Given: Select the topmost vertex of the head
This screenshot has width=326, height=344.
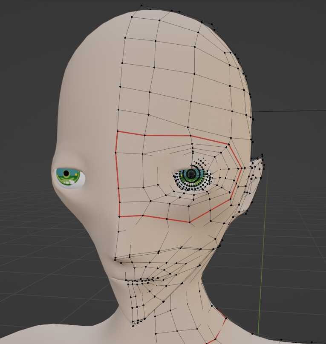Looking at the screenshot, I should 141,6.
